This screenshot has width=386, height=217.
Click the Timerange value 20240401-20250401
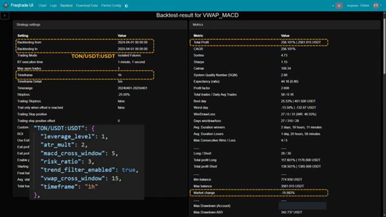tap(132, 88)
